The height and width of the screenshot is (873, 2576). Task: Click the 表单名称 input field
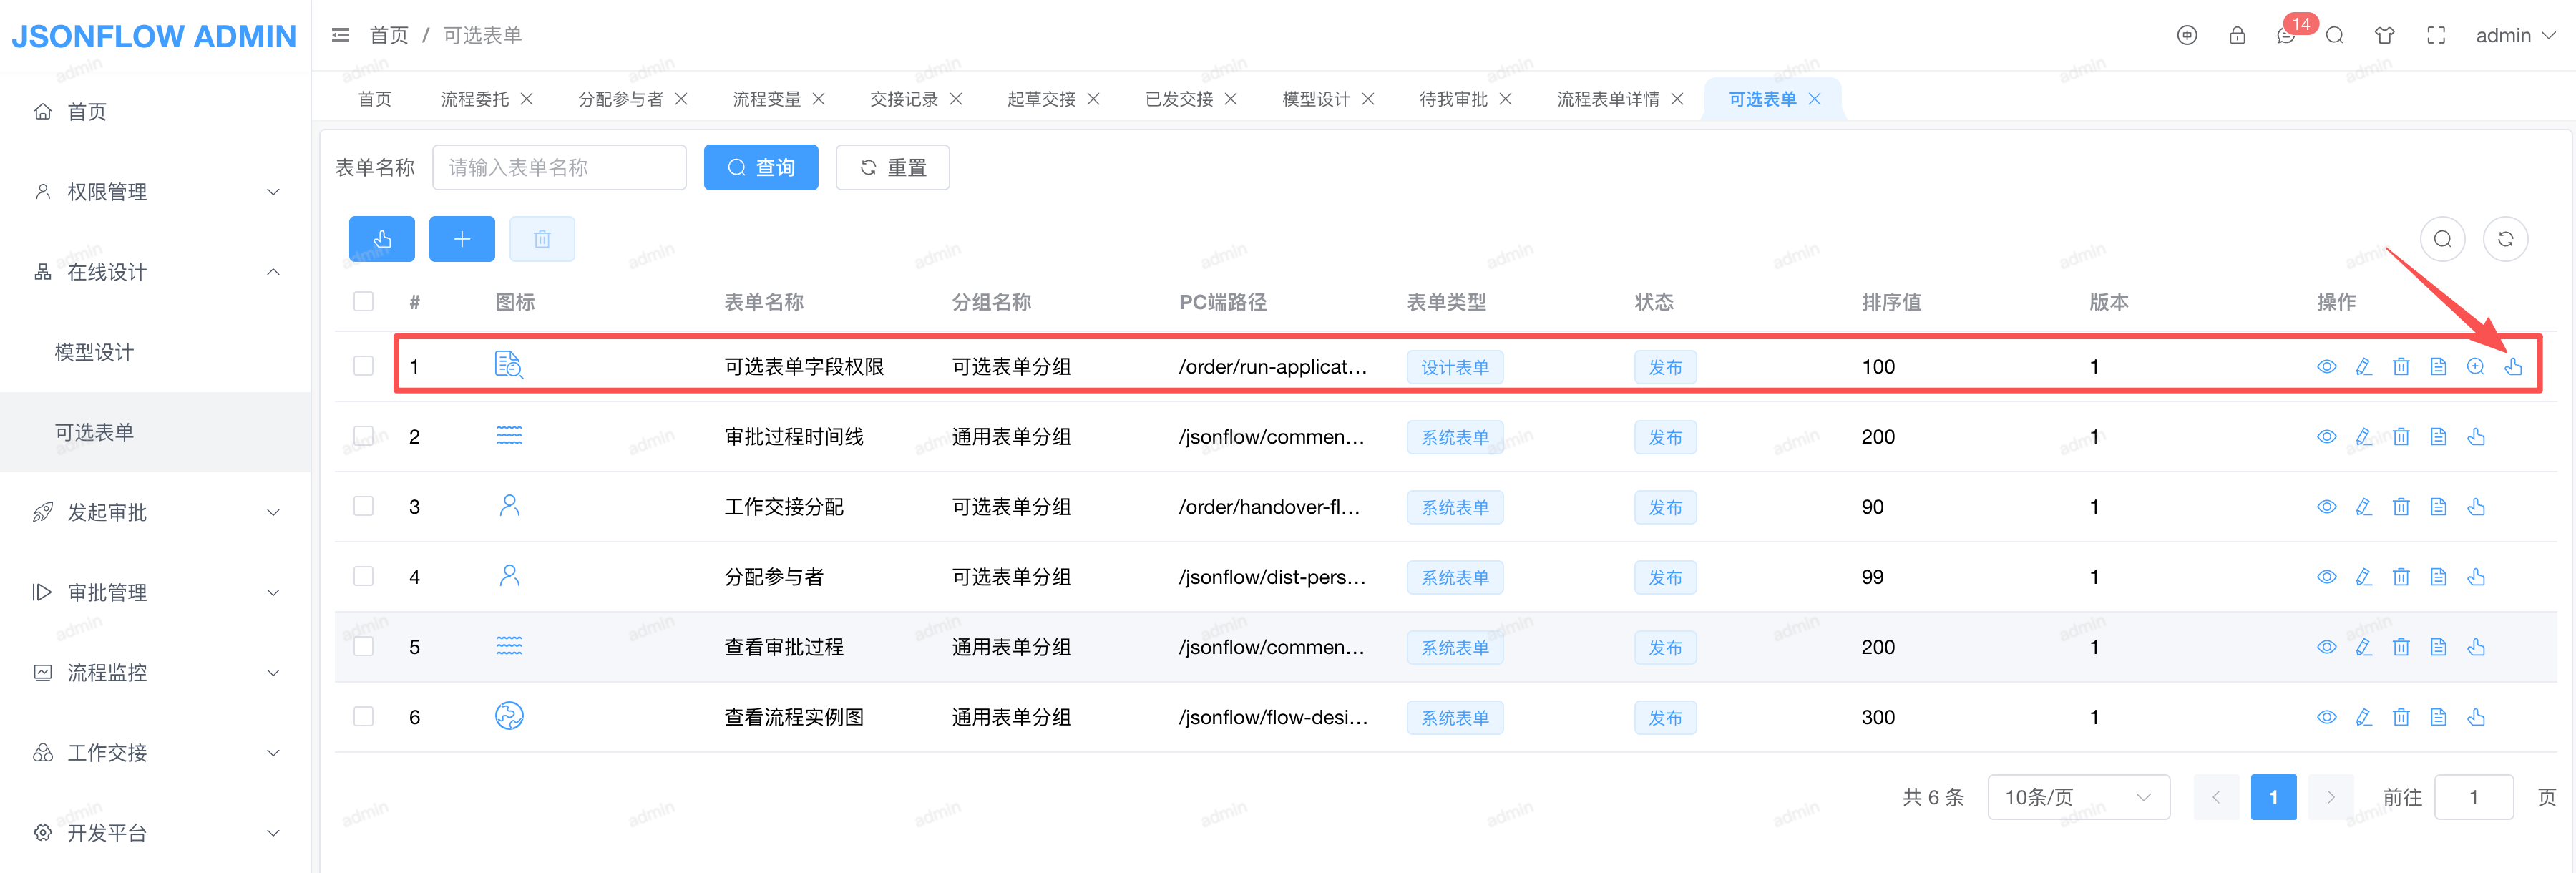(x=559, y=168)
